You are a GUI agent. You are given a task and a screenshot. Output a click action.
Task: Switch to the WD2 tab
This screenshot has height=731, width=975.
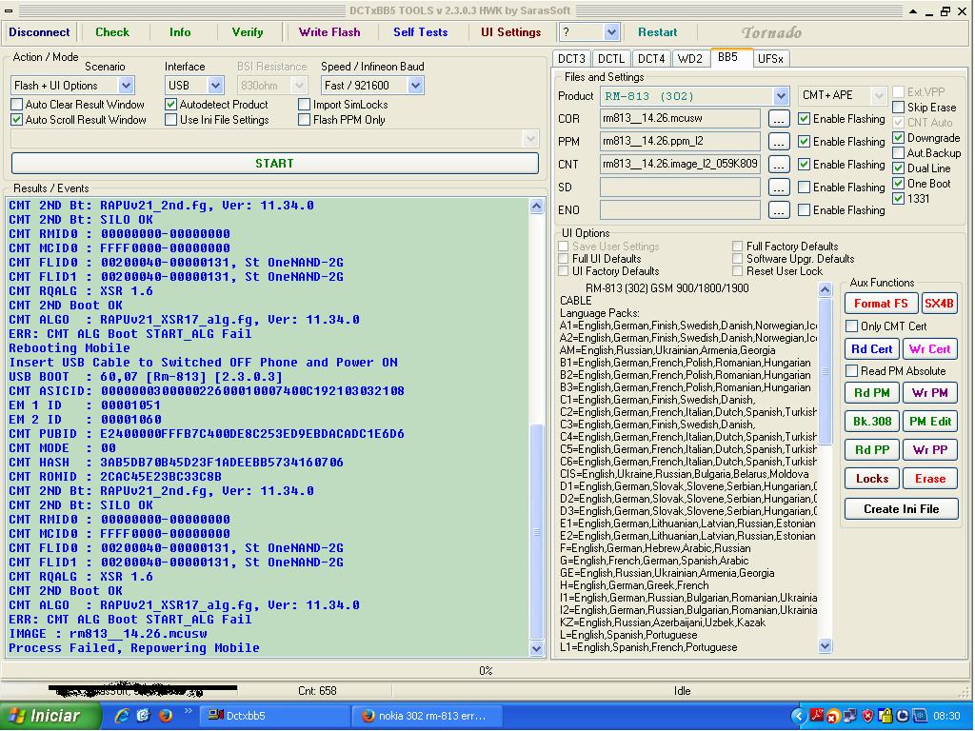[x=690, y=58]
